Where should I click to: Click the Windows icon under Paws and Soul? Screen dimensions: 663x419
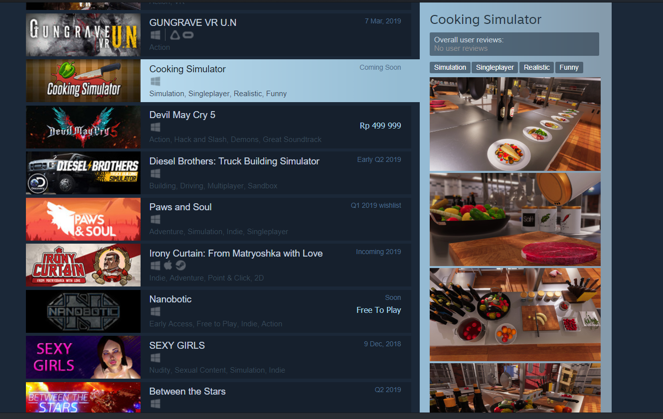[155, 219]
